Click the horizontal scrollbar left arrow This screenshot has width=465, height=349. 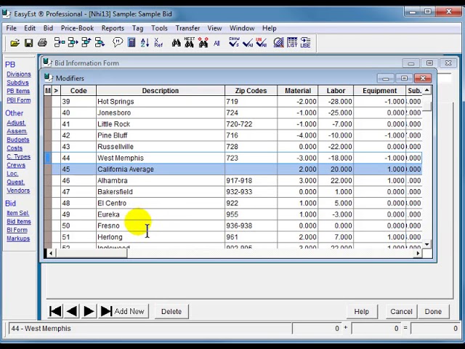click(51, 253)
